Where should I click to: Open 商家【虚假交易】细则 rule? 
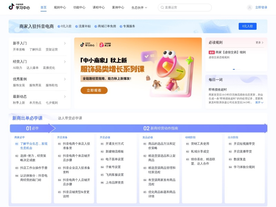click(230, 52)
